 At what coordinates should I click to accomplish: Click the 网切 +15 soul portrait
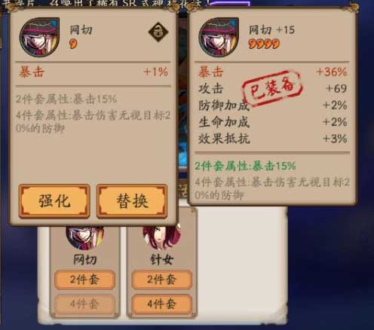[219, 37]
